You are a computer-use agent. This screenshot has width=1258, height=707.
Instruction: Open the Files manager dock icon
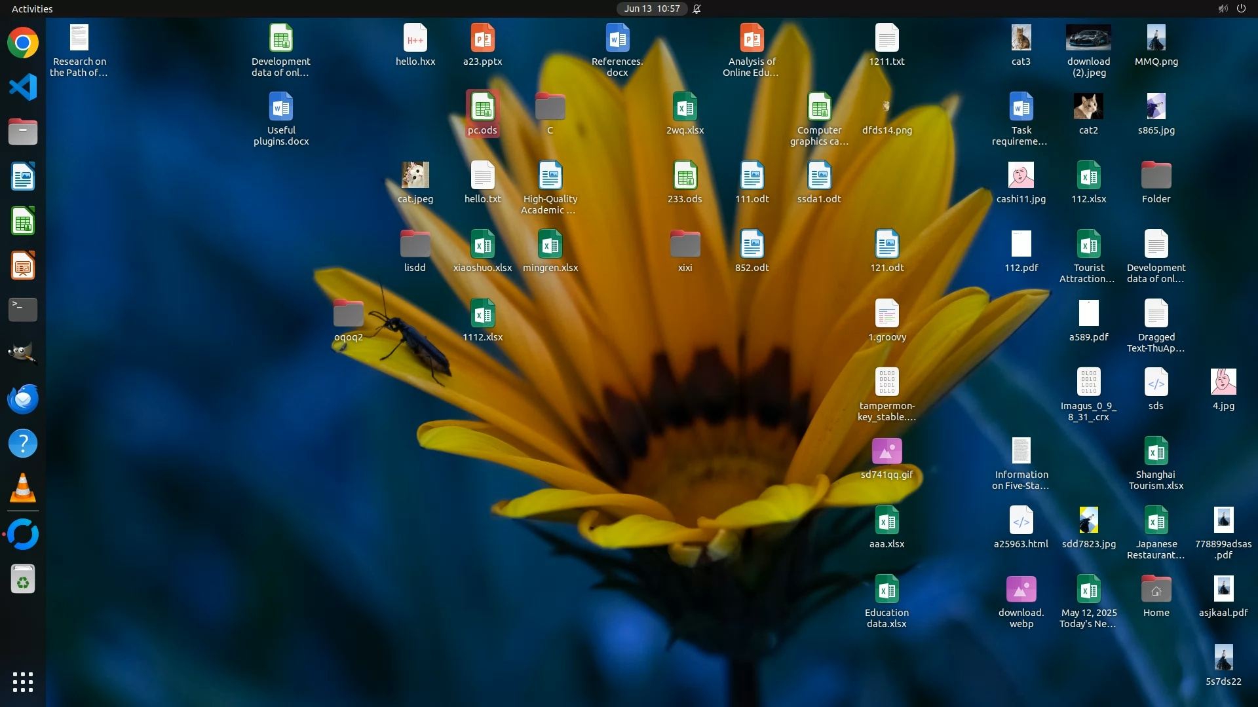23,132
